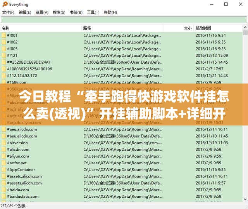The width and height of the screenshot is (248, 209).
Task: Click folder icon of #alicdn.com
Action: pyautogui.click(x=4, y=150)
